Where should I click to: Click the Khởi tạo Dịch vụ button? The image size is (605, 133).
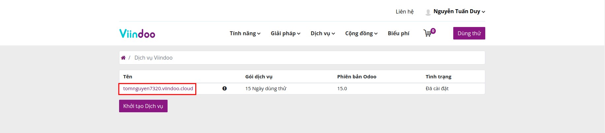coord(143,106)
